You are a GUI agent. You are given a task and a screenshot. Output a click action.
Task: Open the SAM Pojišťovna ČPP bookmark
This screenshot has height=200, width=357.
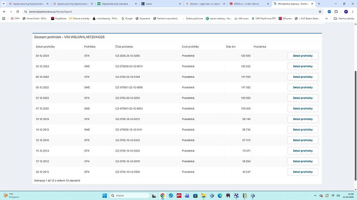pyautogui.click(x=263, y=19)
